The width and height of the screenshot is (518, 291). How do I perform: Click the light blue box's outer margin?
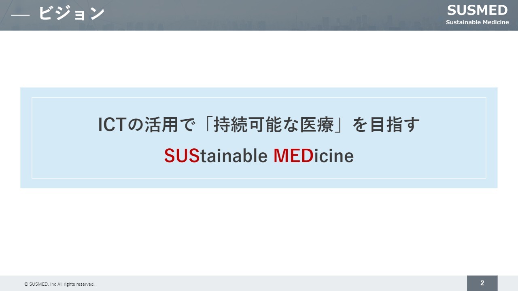pos(26,137)
